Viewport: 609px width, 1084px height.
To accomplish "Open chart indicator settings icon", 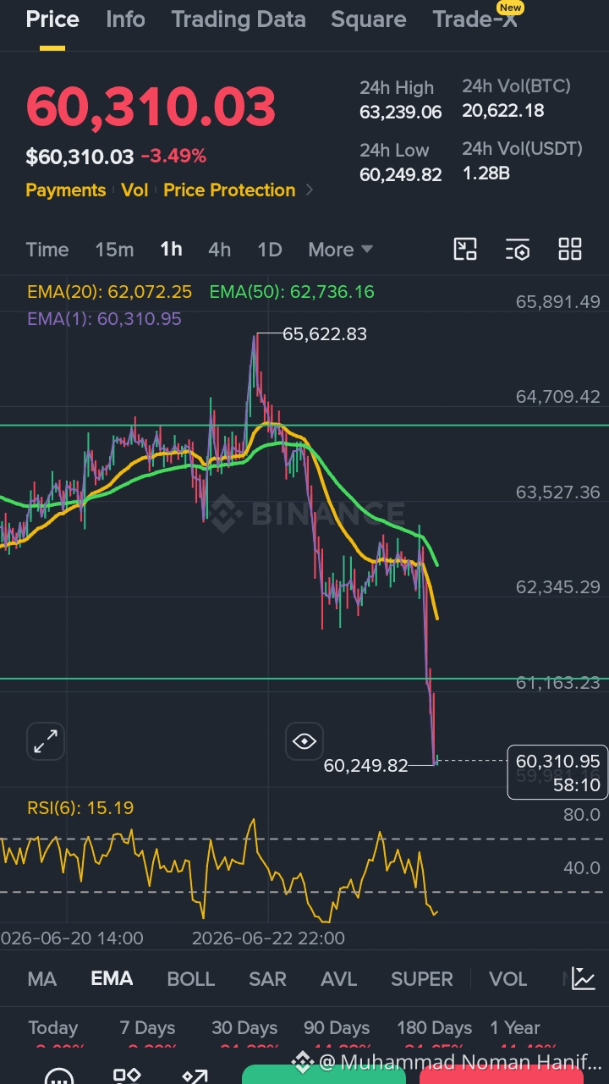I will [518, 249].
